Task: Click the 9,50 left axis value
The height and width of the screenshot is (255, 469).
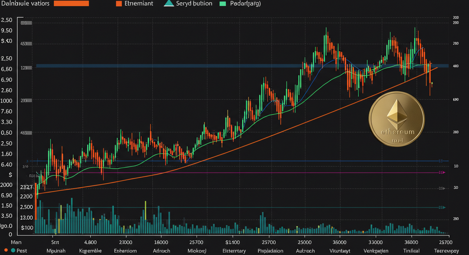Action: click(7, 31)
